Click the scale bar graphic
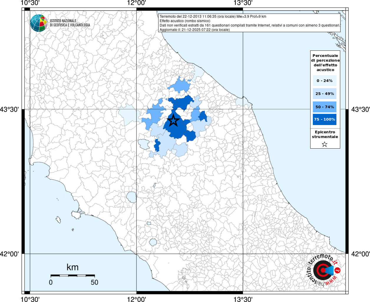The image size is (370, 302). [73, 276]
